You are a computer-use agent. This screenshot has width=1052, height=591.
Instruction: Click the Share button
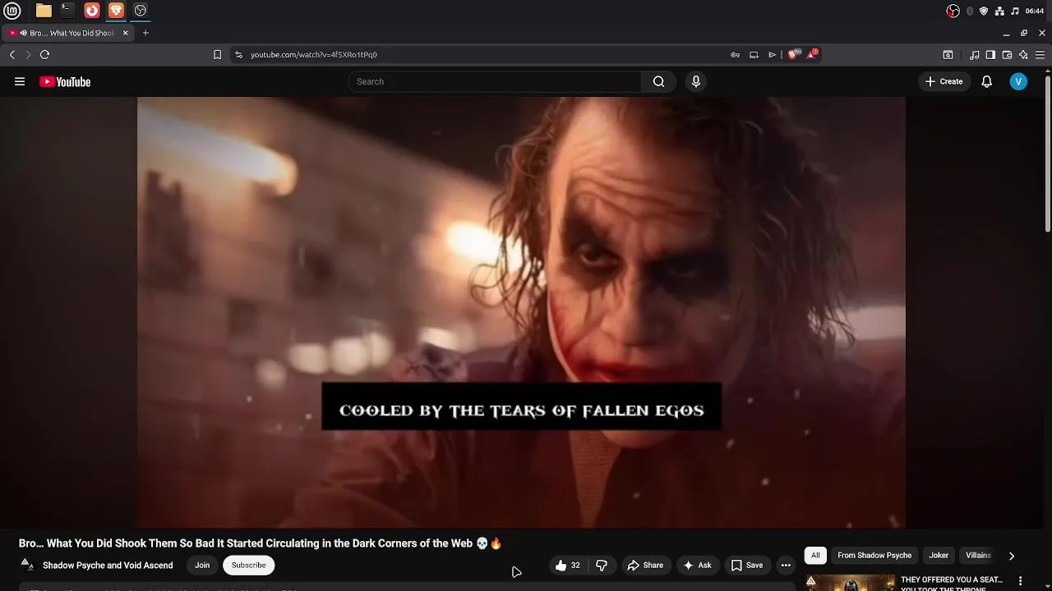point(645,565)
